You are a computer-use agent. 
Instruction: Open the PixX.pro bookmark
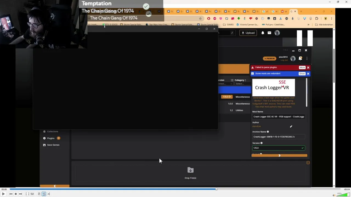tap(273, 25)
